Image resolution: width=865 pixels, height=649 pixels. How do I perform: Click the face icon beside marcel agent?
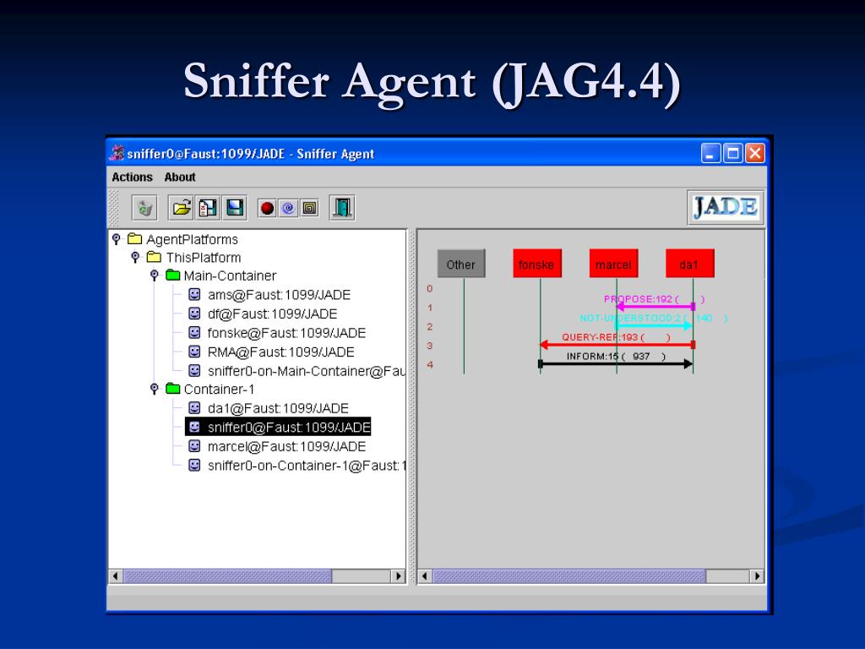click(194, 446)
